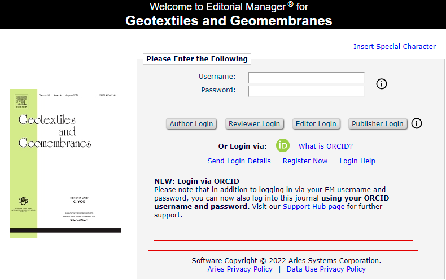Click the ORCID login icon

coord(283,145)
